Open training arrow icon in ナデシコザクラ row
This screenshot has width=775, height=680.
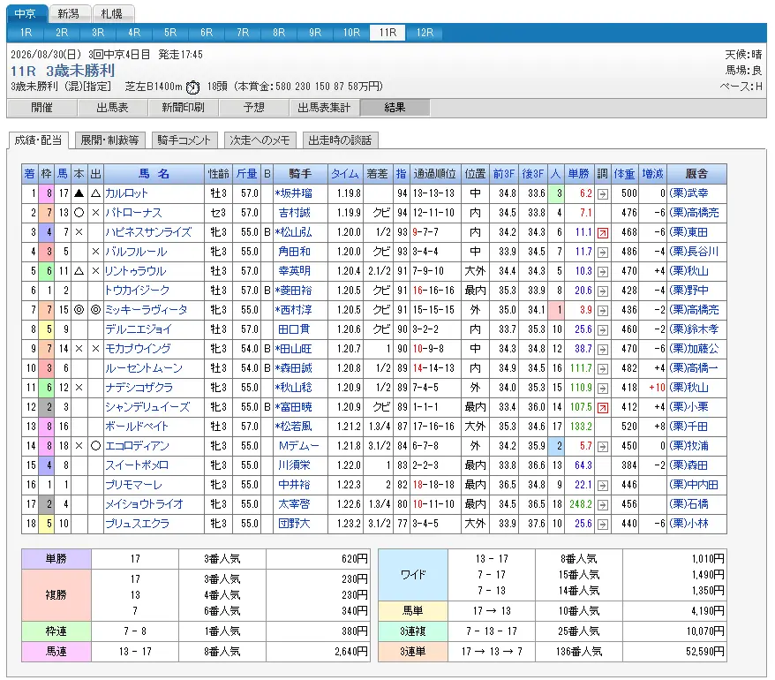pyautogui.click(x=603, y=389)
